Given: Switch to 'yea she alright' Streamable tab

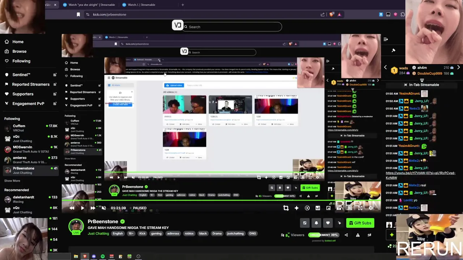Looking at the screenshot, I should point(89,5).
